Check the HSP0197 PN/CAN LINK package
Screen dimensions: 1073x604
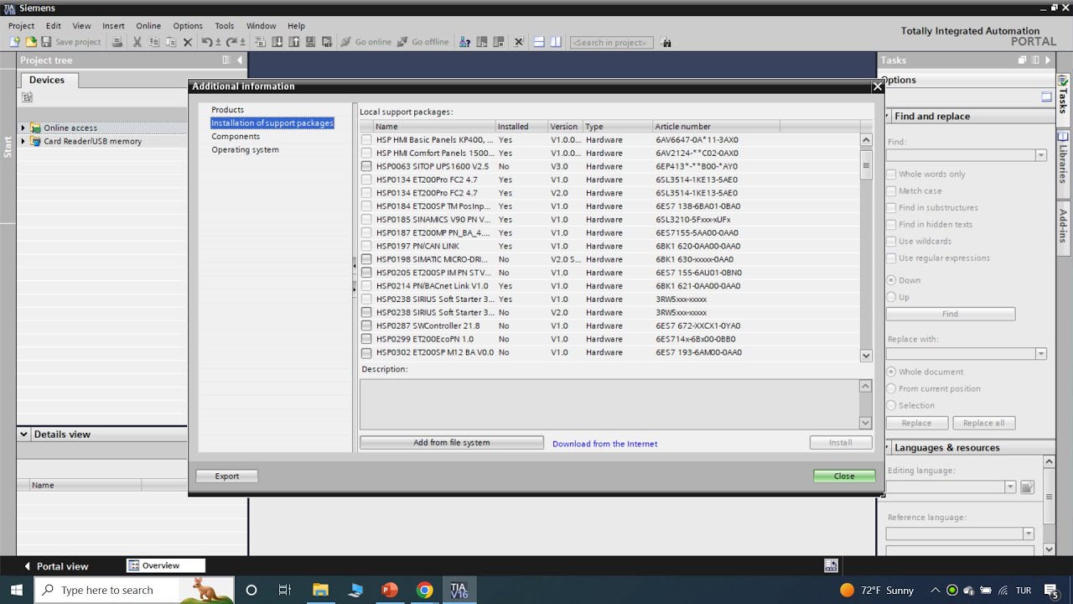(366, 247)
